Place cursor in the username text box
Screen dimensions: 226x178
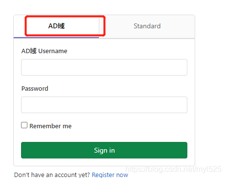pos(104,67)
